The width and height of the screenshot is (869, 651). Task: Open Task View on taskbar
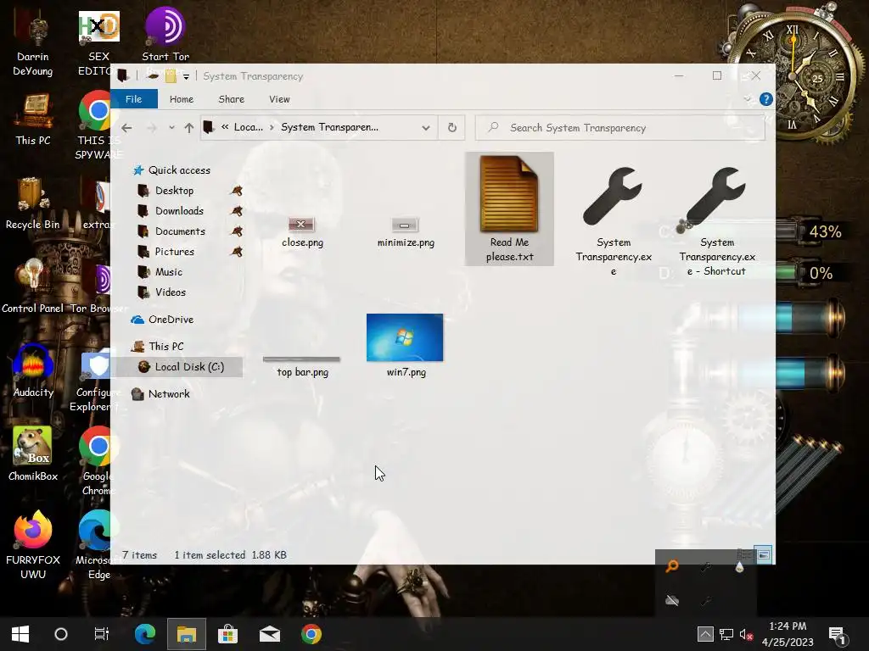[x=102, y=634]
